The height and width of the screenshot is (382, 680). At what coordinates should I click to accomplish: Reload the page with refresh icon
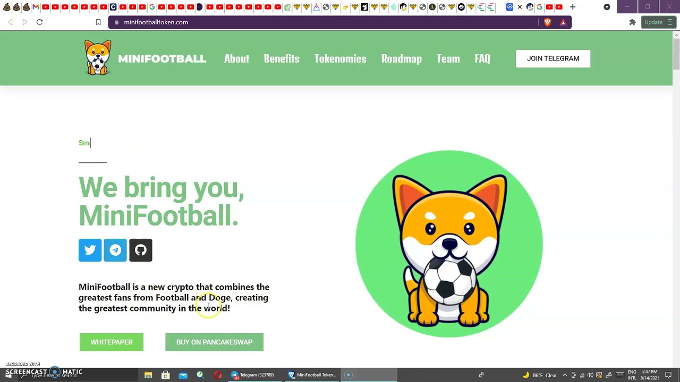pos(39,22)
